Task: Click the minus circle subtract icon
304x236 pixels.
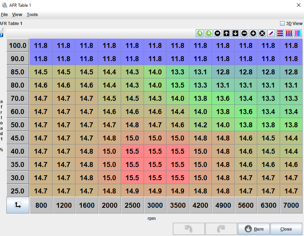Action: tap(244, 33)
